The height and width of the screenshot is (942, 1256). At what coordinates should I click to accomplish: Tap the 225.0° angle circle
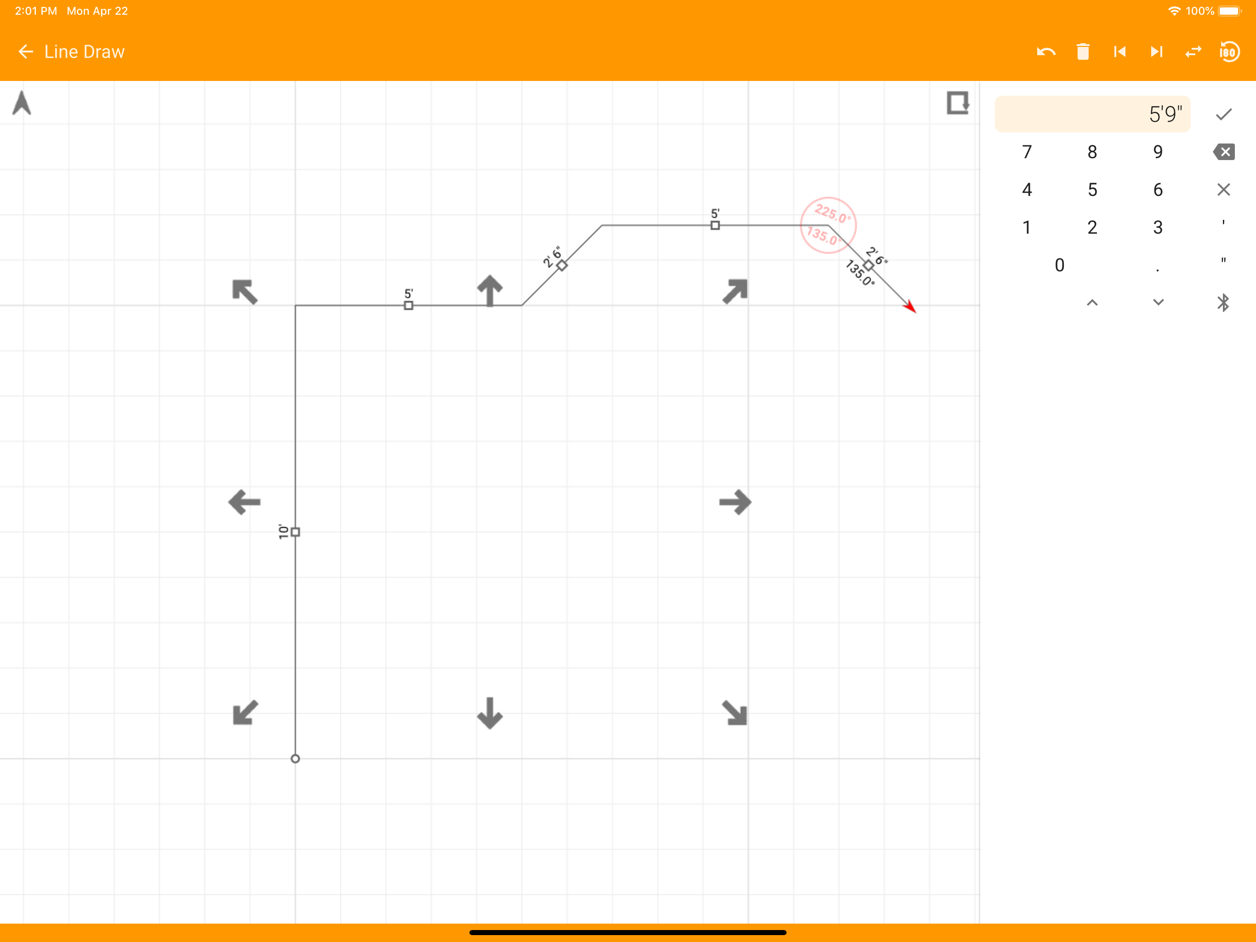click(828, 225)
